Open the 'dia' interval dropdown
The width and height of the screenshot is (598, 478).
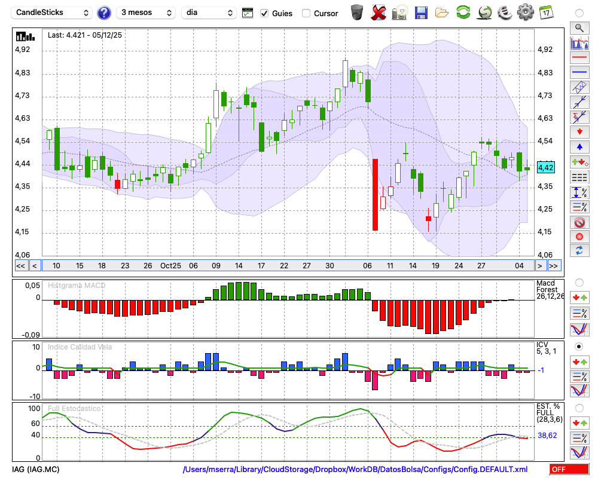pos(209,13)
